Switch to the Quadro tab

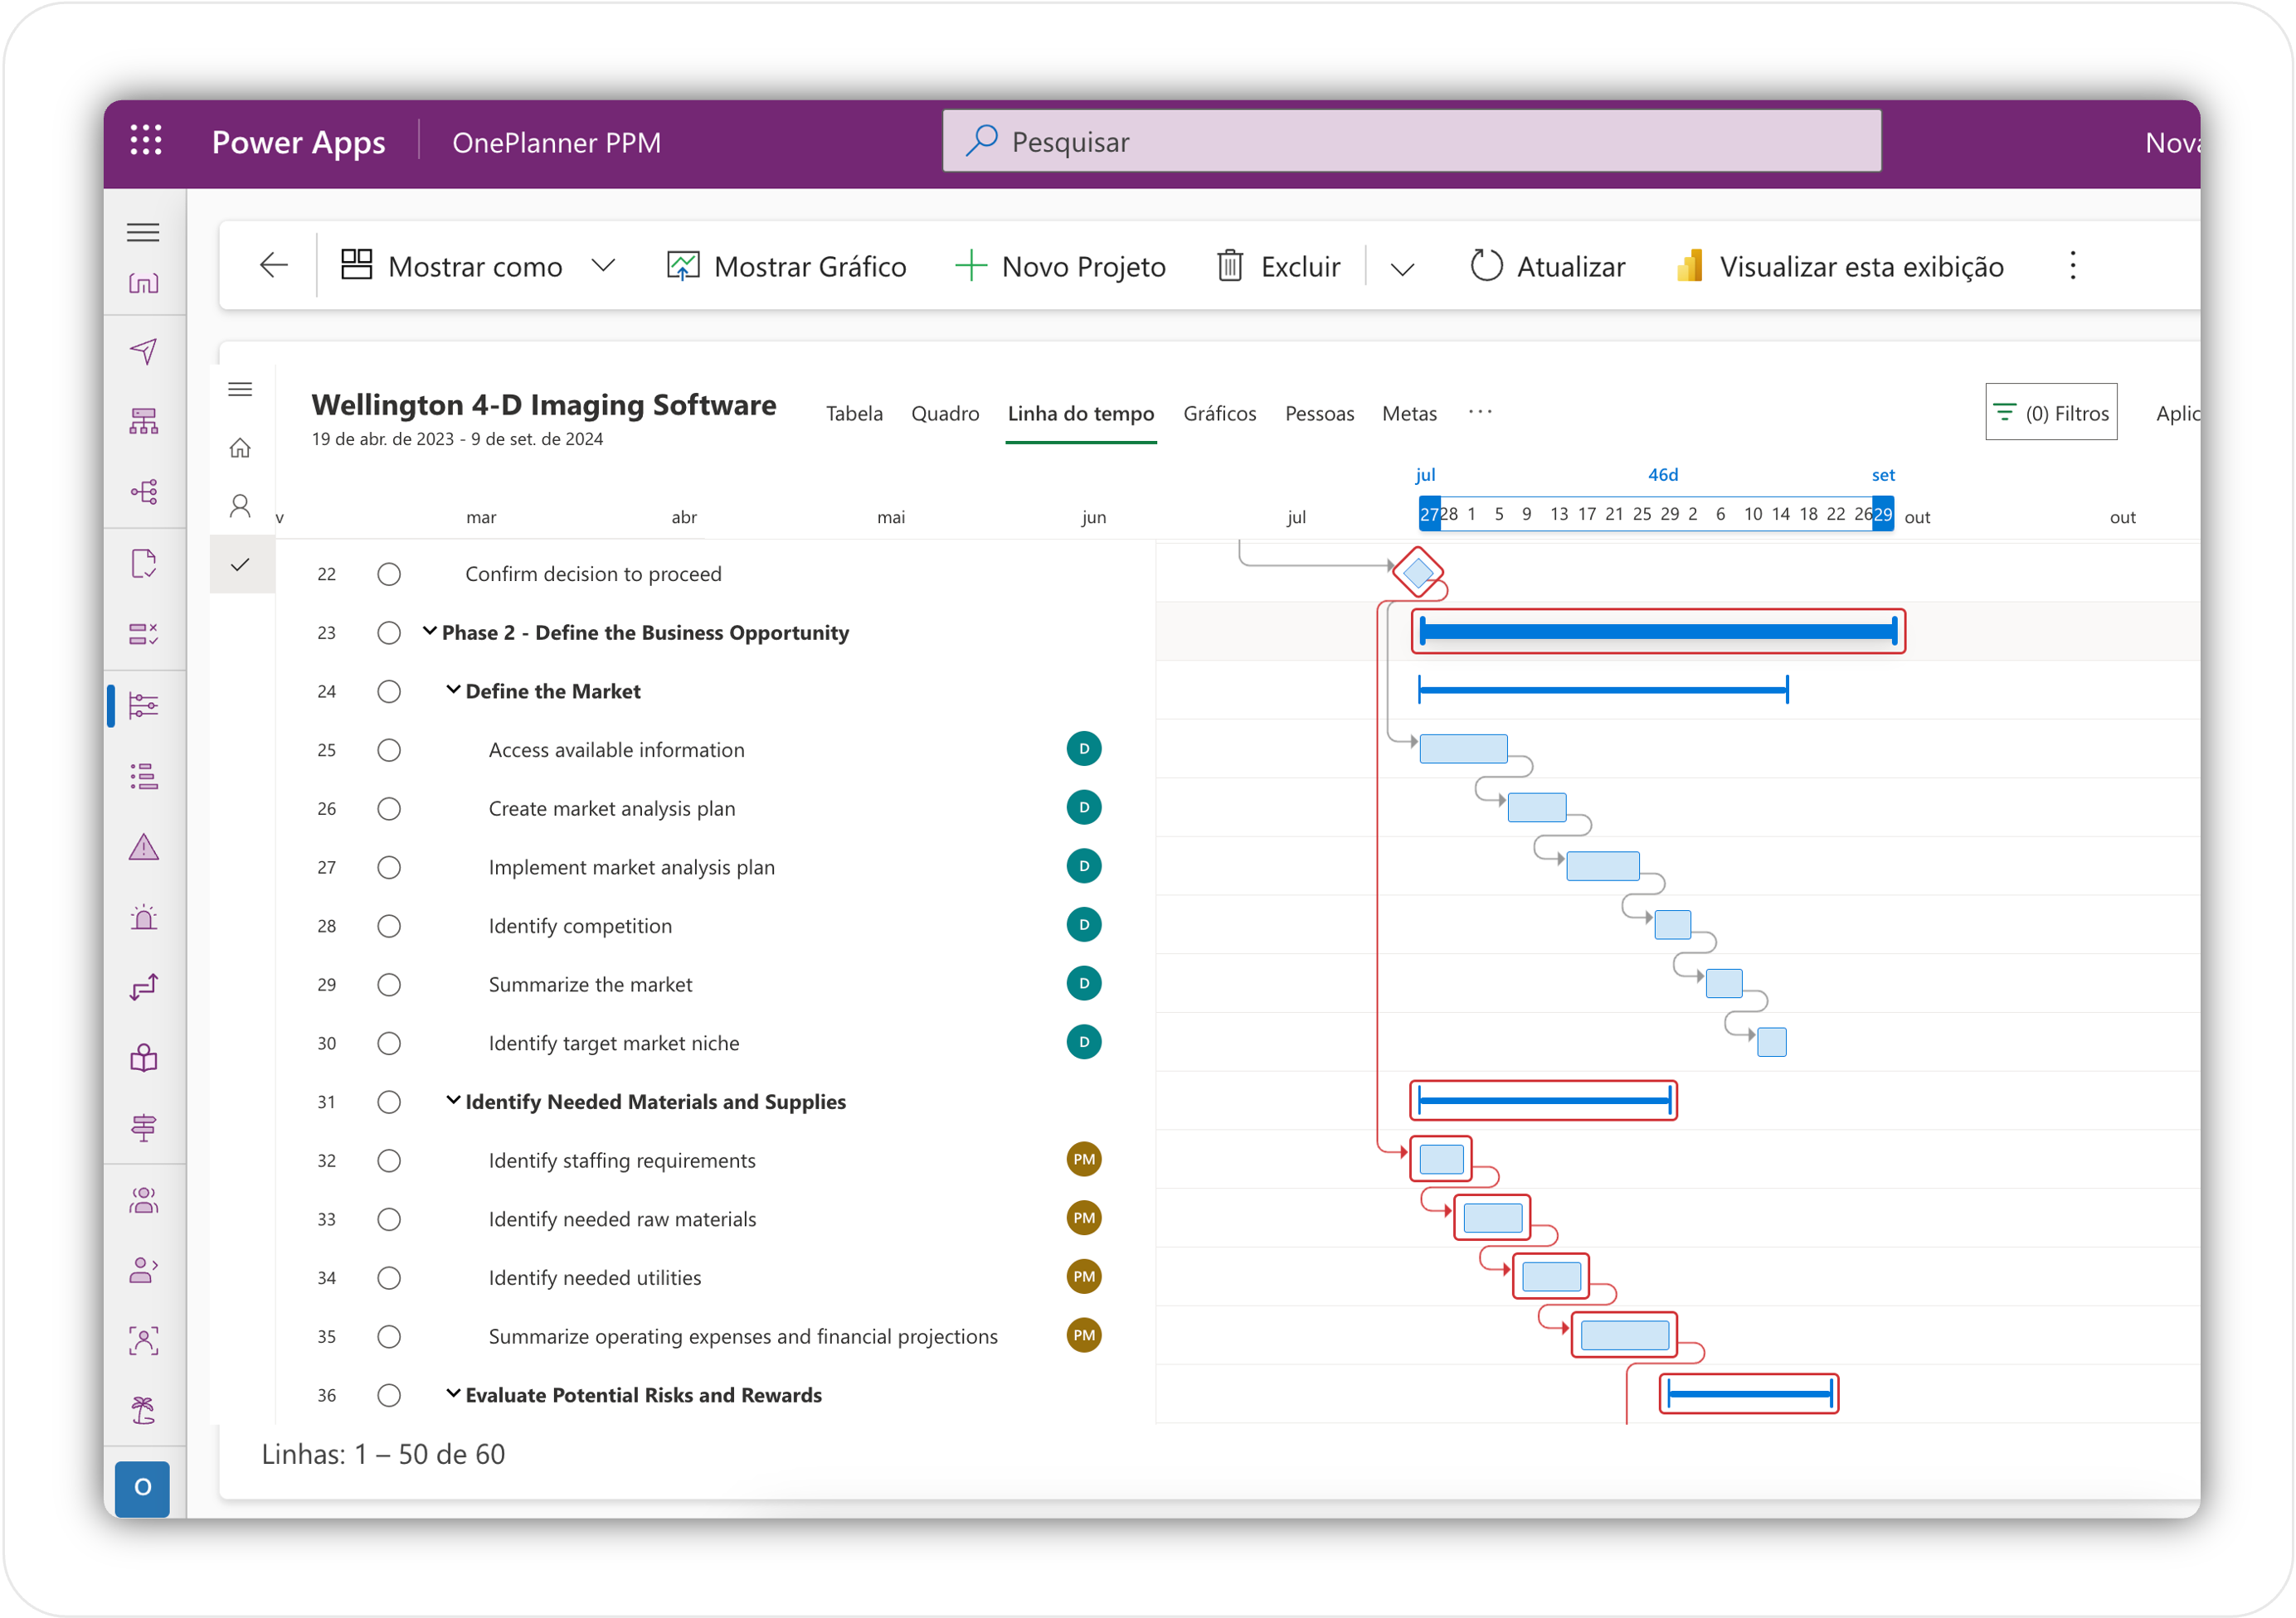[945, 413]
